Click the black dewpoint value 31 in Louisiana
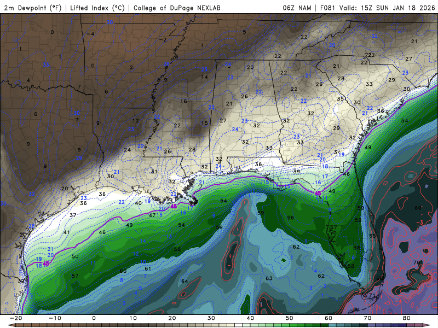This screenshot has height=328, width=438. [x=154, y=171]
